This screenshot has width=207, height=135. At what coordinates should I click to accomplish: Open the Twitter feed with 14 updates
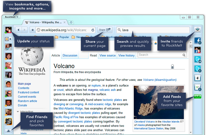(x=197, y=60)
